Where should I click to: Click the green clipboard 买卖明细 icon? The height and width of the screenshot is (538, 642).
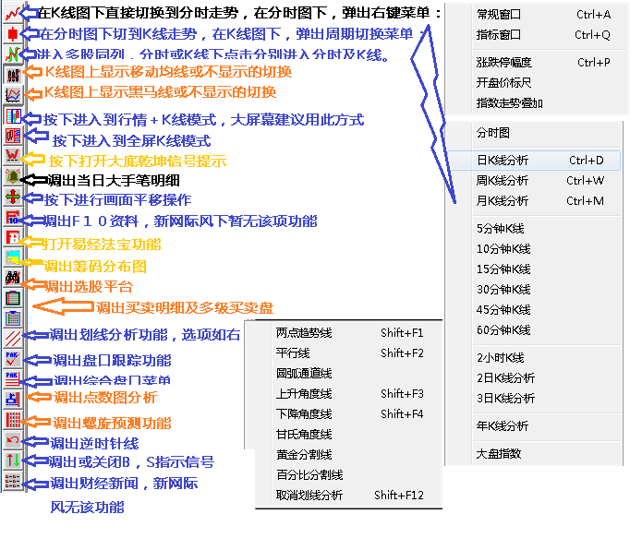point(13,298)
